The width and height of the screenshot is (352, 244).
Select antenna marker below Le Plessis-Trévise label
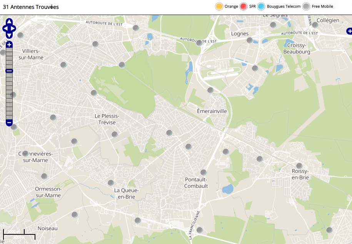click(x=115, y=134)
